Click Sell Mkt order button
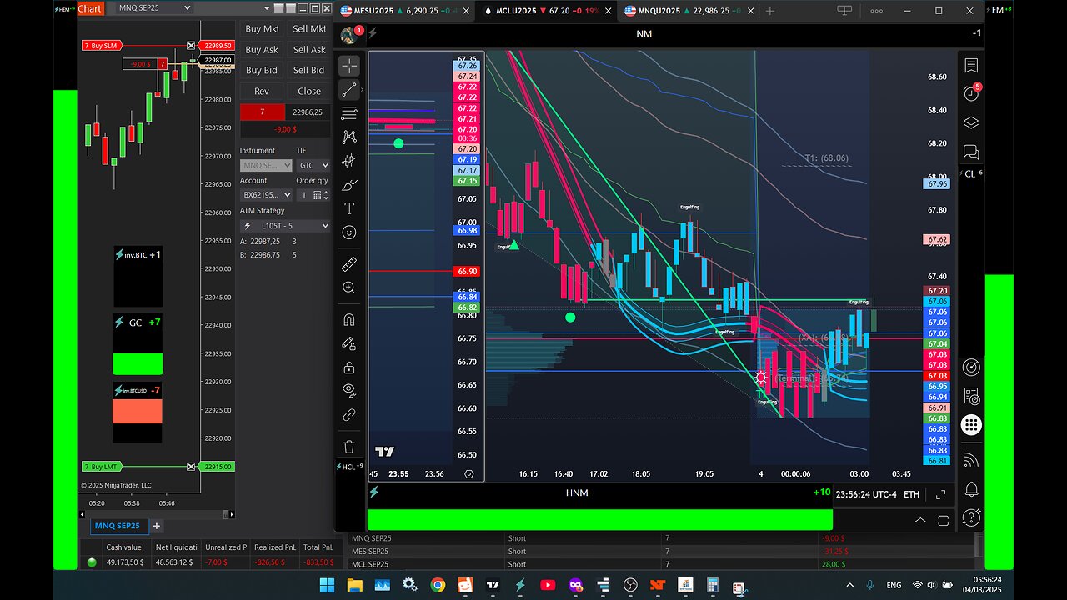 tap(309, 28)
